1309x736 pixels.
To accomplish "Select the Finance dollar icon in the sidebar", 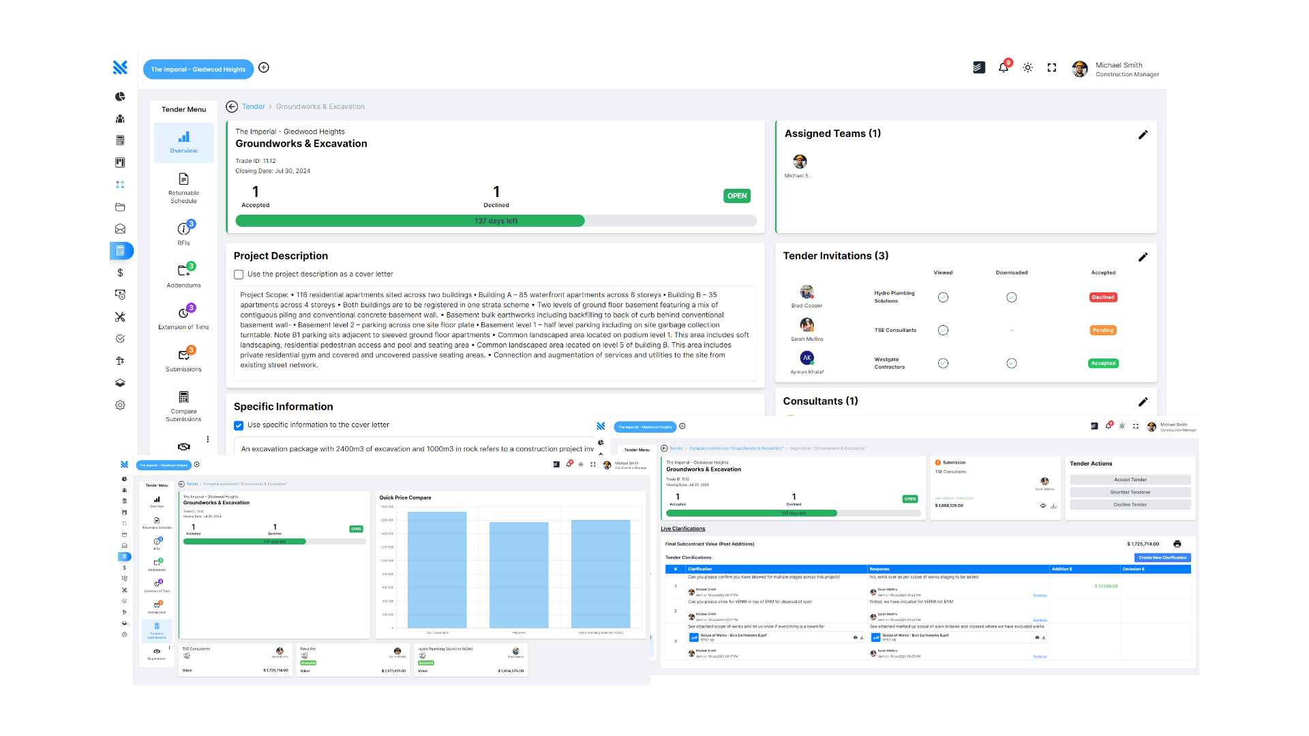I will pos(120,273).
